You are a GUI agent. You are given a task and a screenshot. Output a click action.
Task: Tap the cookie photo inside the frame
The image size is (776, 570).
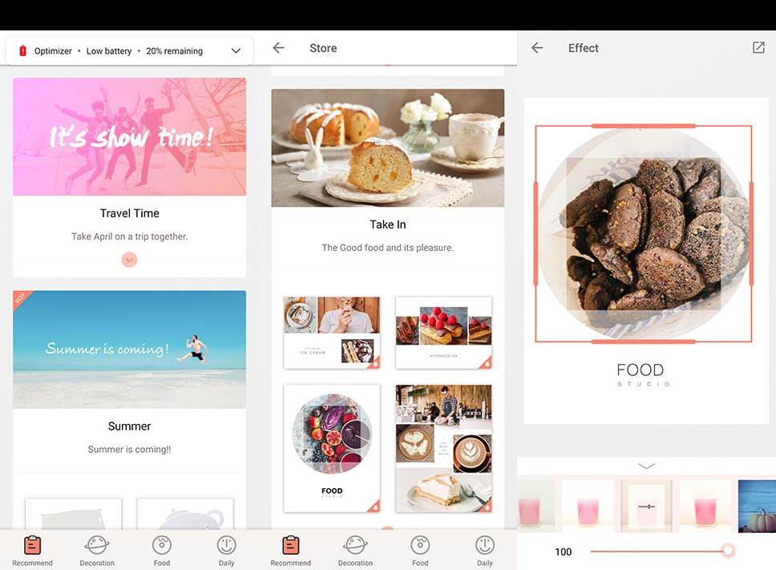644,233
